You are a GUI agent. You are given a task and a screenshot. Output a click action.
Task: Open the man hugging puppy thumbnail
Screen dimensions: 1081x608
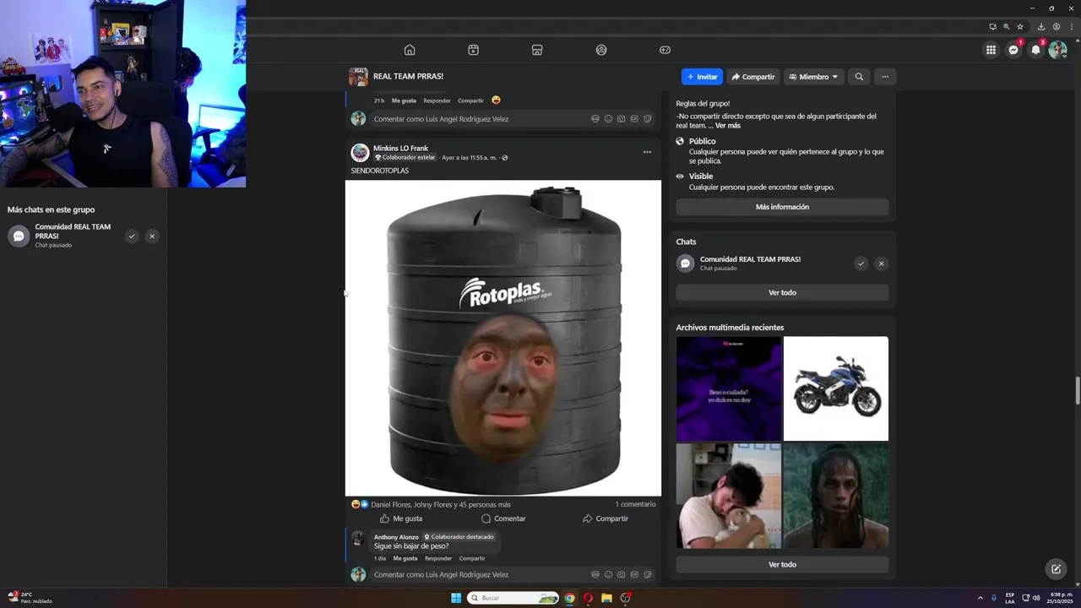coord(729,496)
